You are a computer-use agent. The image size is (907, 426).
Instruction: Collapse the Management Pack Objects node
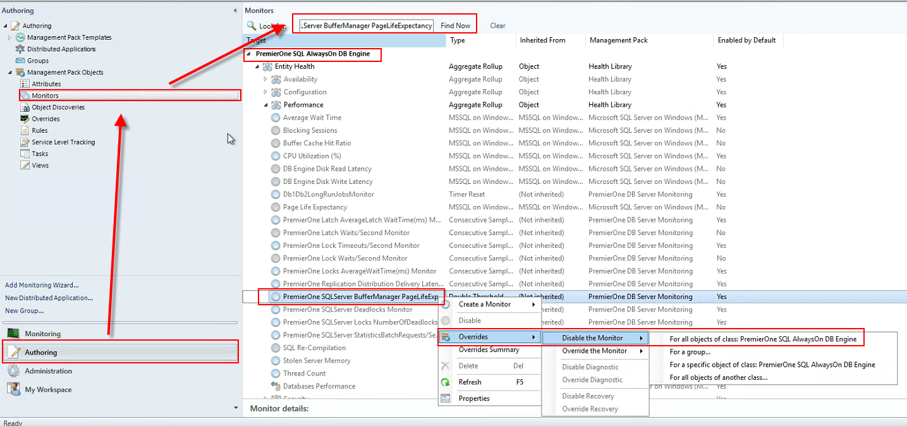pyautogui.click(x=10, y=73)
